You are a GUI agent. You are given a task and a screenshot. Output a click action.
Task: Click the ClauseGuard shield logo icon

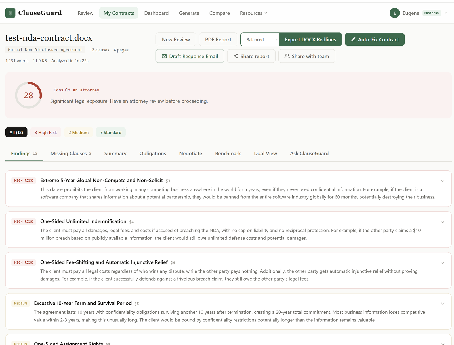(x=10, y=13)
